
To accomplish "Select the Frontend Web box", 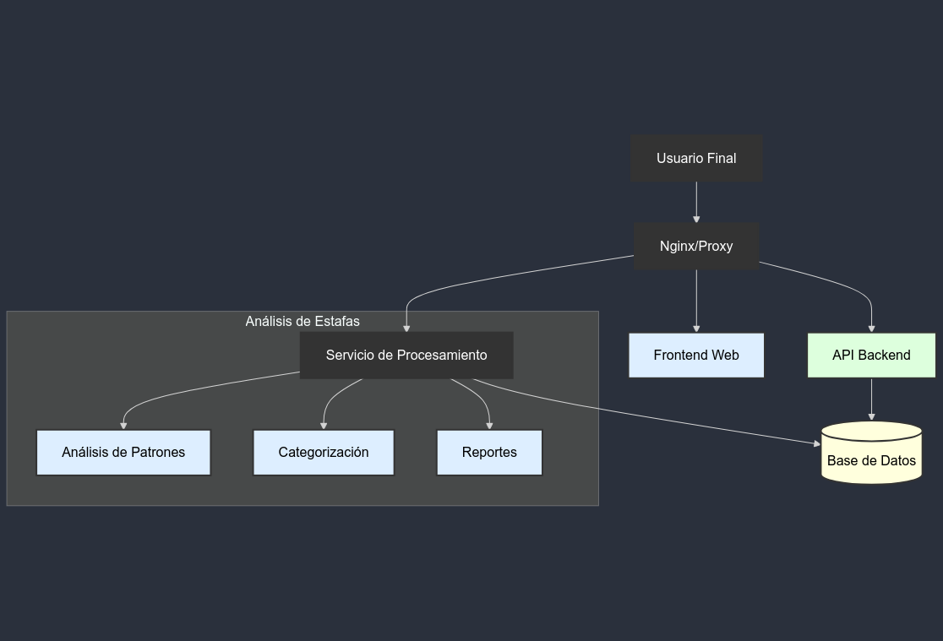I will [x=696, y=356].
